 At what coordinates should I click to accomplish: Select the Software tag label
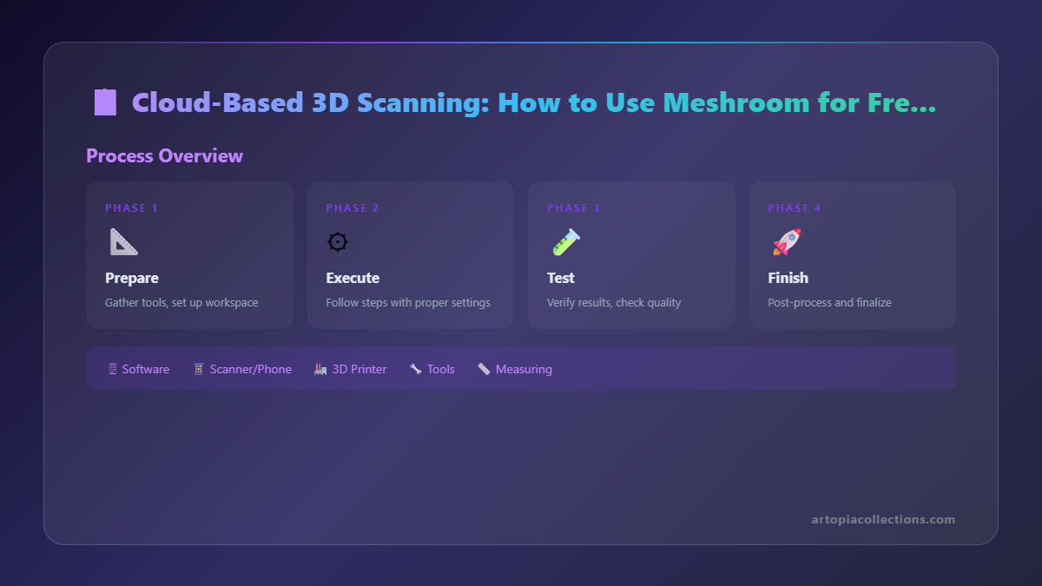click(x=146, y=369)
